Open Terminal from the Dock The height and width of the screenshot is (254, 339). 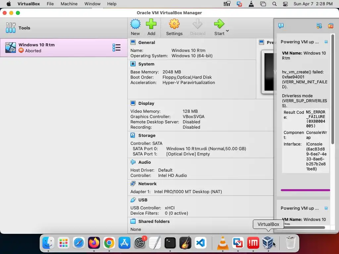coord(170,243)
